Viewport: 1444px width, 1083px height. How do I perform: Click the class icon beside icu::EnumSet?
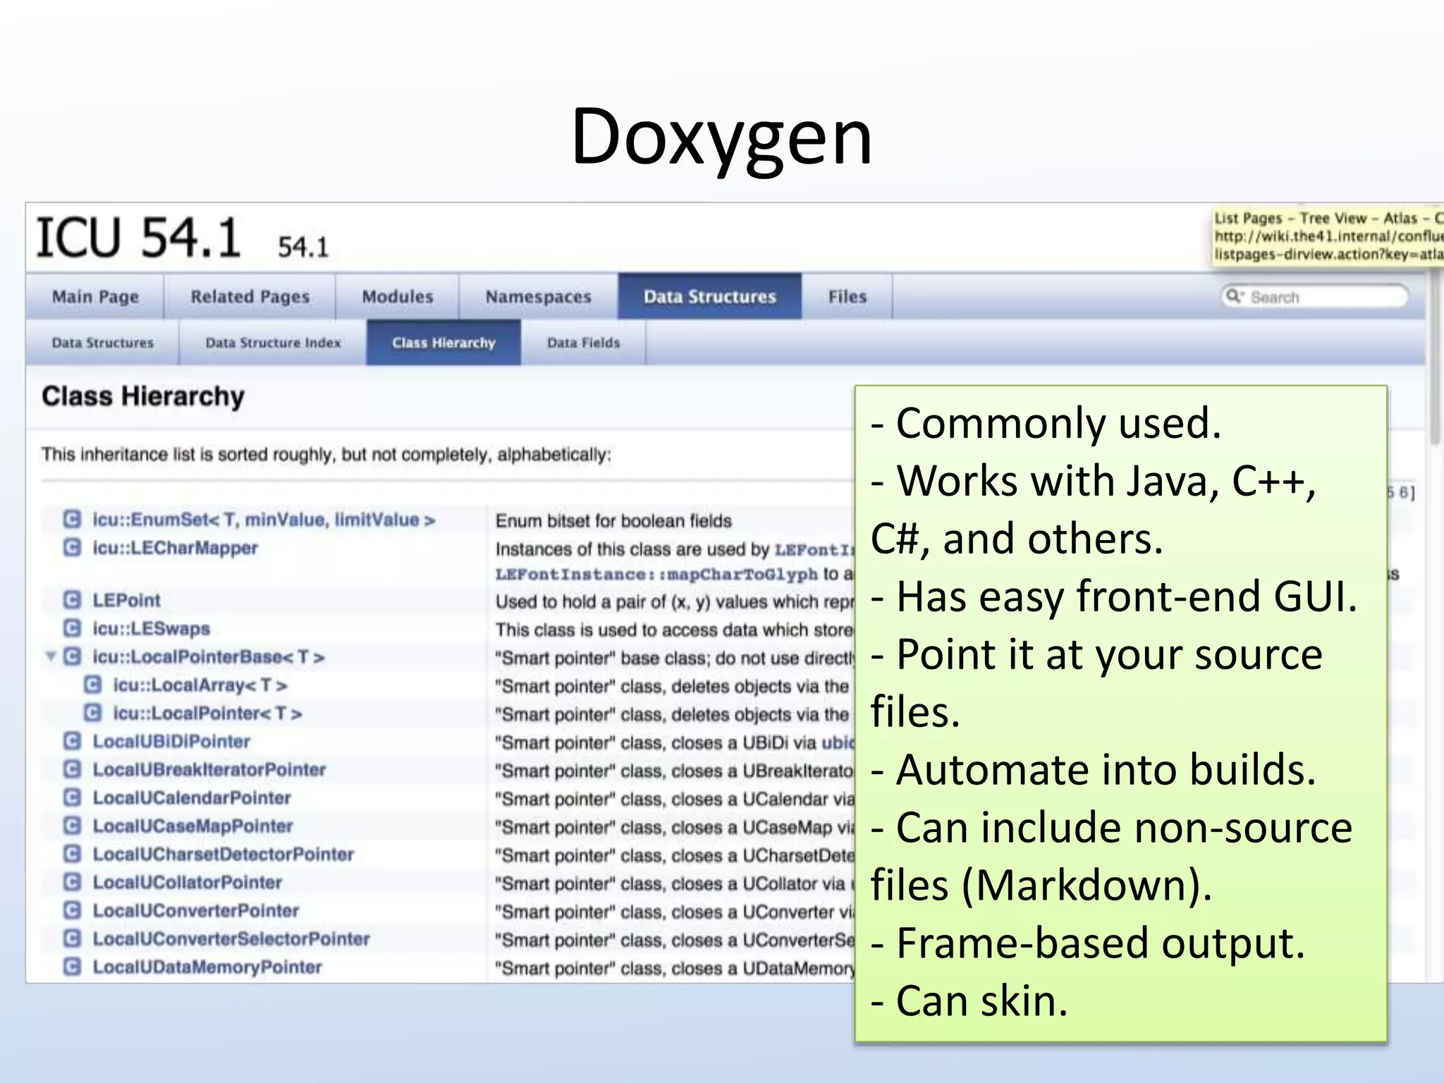click(x=72, y=520)
